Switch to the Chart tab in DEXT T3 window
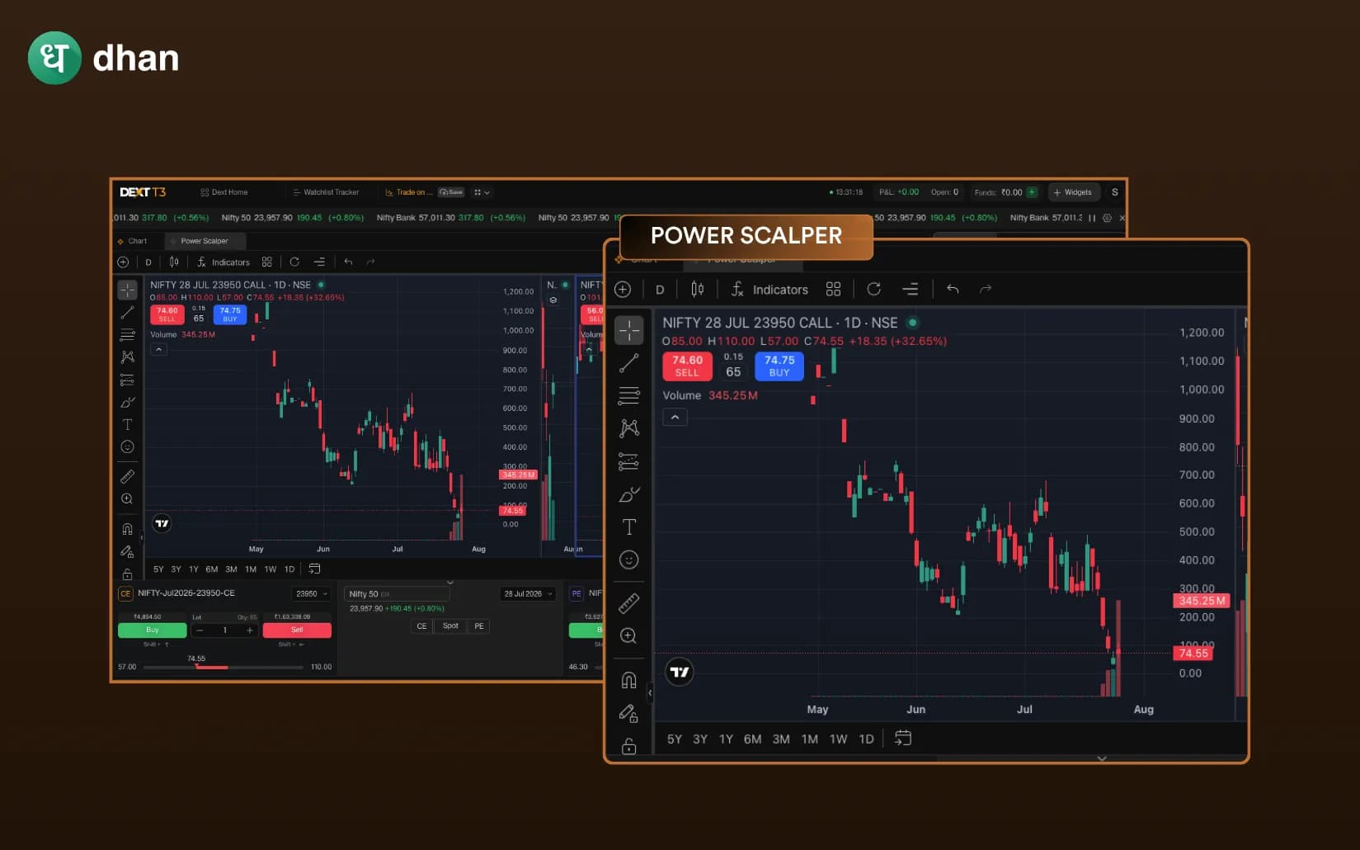1360x850 pixels. [133, 241]
